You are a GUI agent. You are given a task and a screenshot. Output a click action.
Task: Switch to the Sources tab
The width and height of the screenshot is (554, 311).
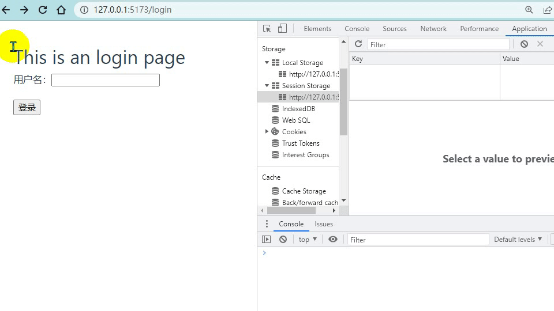click(395, 29)
